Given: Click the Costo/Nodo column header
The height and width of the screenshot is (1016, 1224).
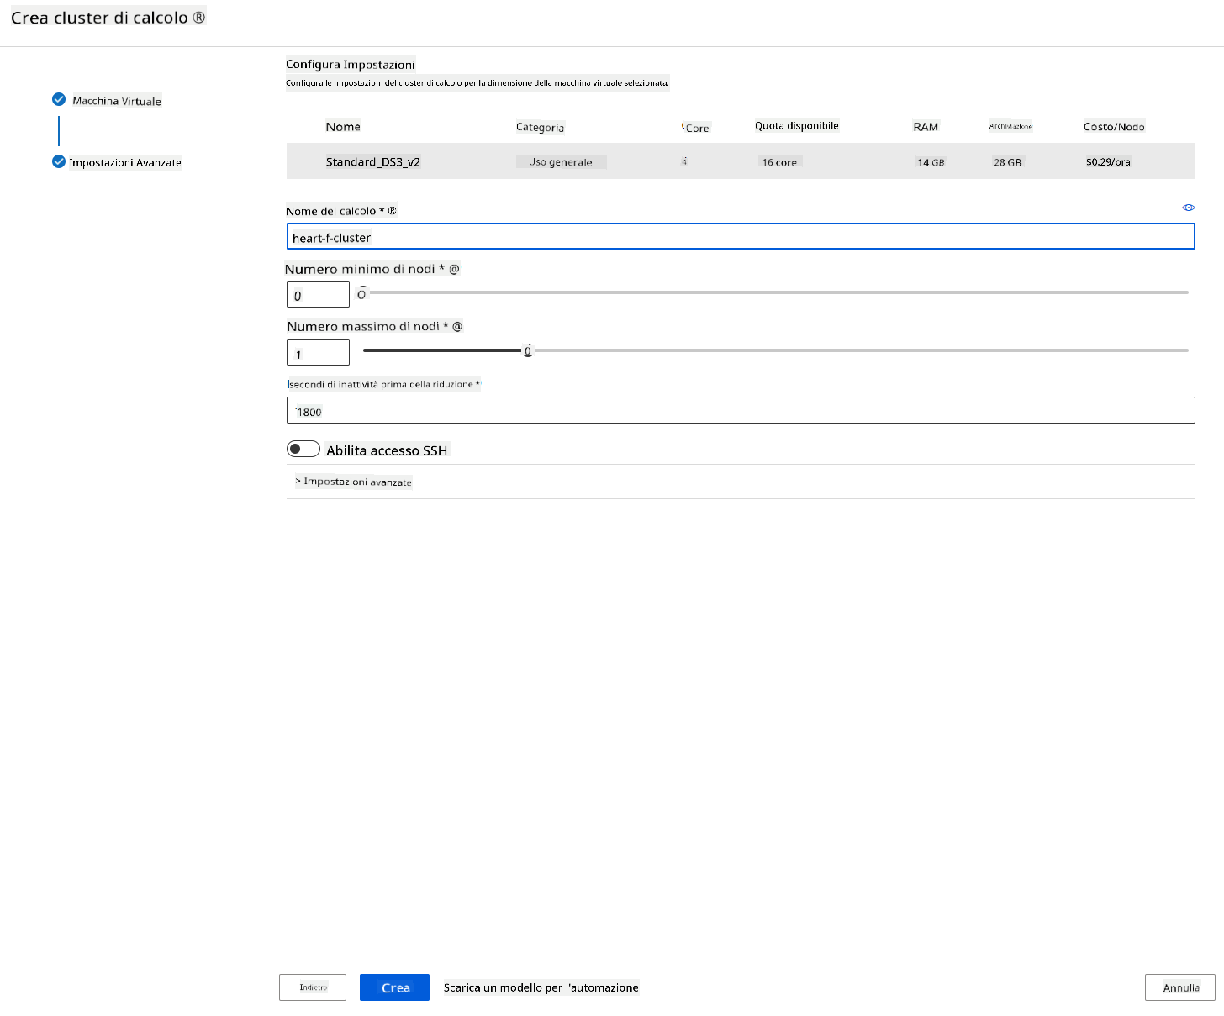Looking at the screenshot, I should (x=1114, y=127).
